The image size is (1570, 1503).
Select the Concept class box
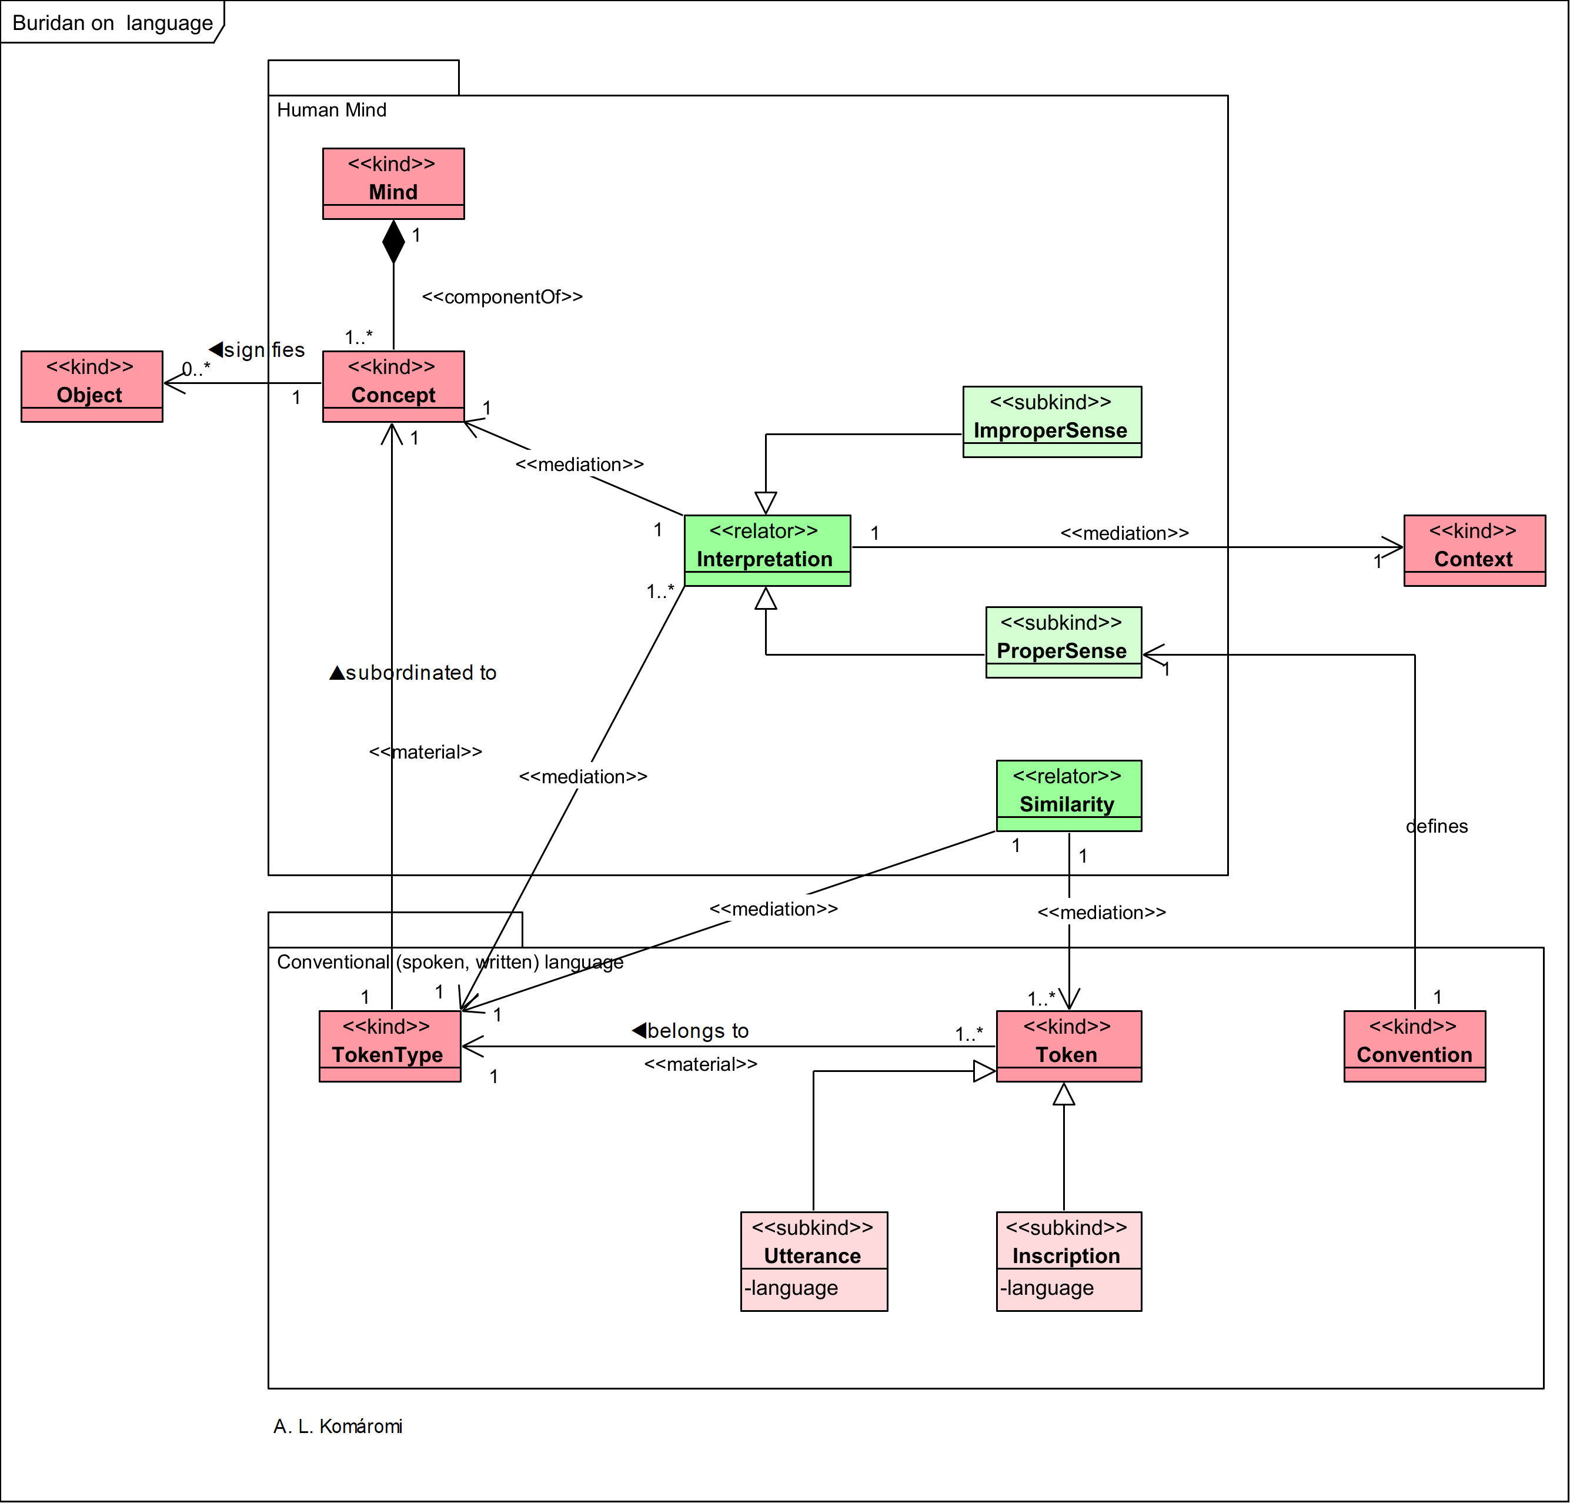click(x=393, y=386)
